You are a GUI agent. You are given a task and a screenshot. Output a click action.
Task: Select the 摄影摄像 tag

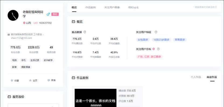click(26, 67)
